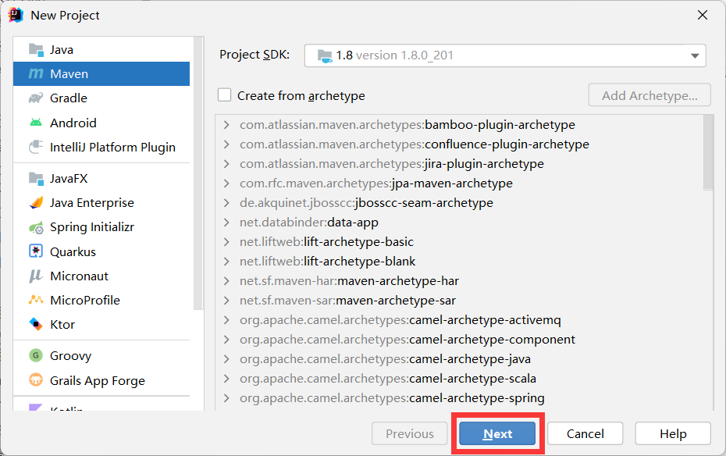This screenshot has height=456, width=726.
Task: Select Spring Initializr generator
Action: (101, 227)
